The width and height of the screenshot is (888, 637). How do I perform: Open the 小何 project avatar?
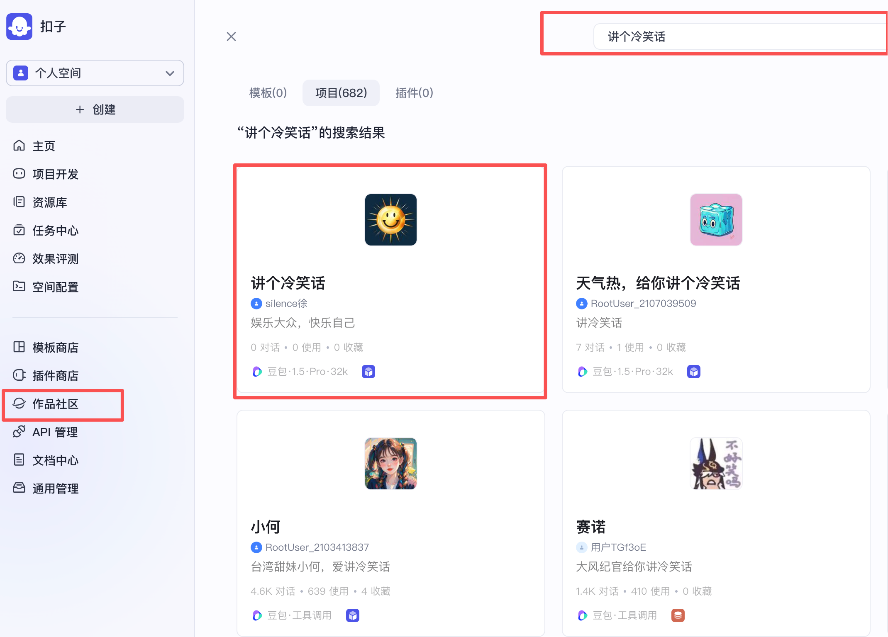coord(390,464)
